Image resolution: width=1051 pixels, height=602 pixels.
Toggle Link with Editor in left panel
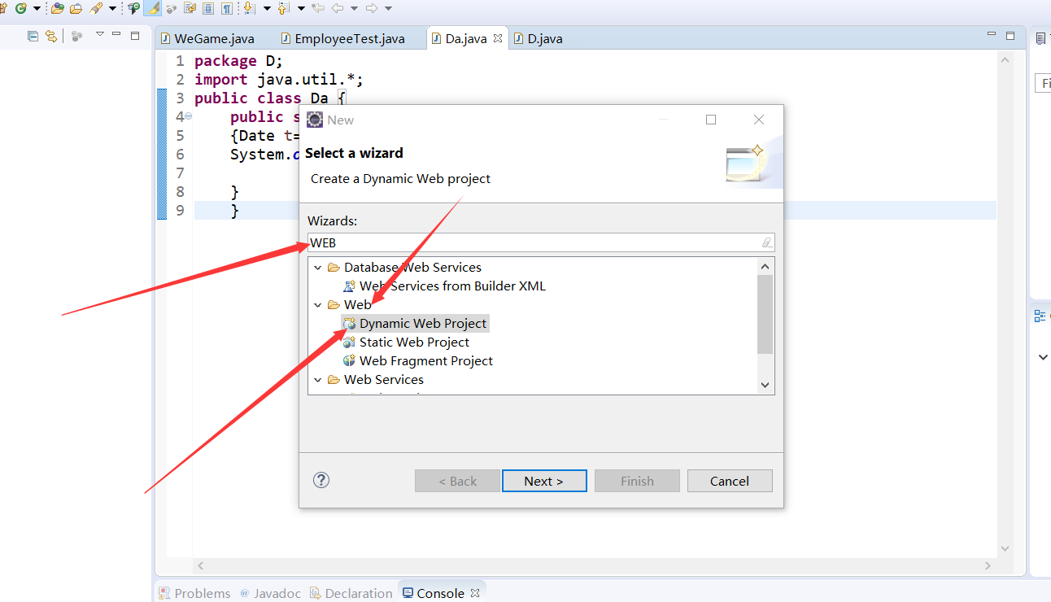click(x=51, y=36)
